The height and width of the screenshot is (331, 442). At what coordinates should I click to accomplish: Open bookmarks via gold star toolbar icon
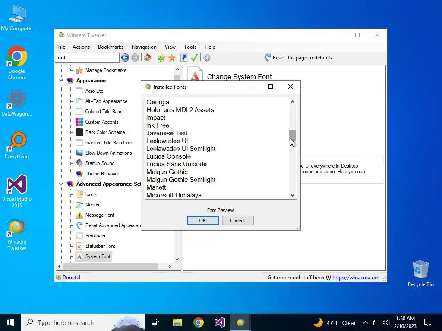pyautogui.click(x=172, y=58)
